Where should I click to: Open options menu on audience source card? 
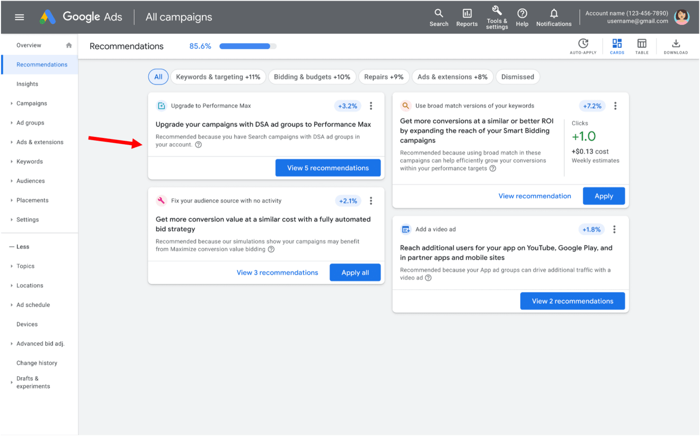371,201
